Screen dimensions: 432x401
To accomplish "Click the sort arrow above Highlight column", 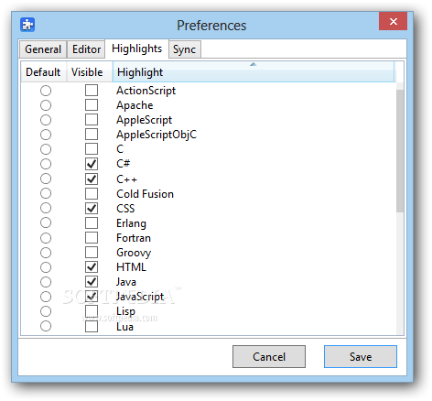I will point(253,64).
